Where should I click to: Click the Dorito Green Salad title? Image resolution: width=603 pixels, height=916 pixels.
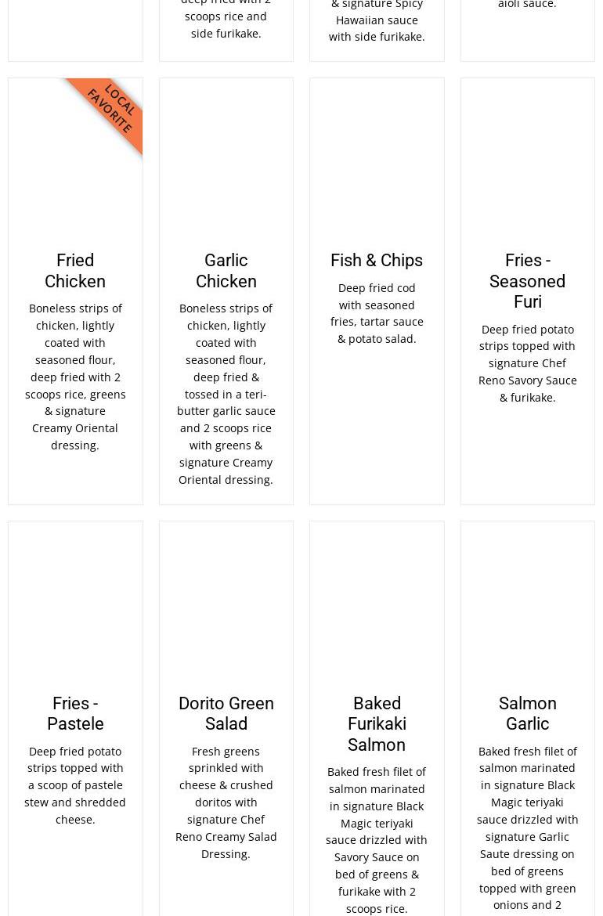[x=226, y=713]
